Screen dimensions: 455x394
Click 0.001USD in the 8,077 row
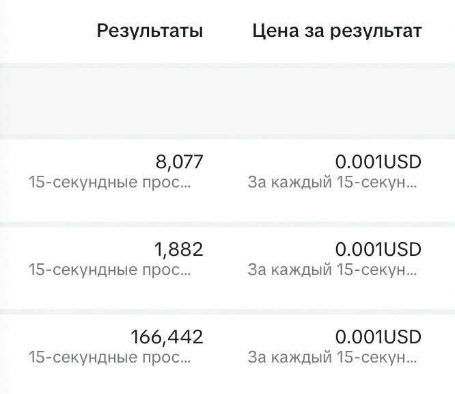378,162
